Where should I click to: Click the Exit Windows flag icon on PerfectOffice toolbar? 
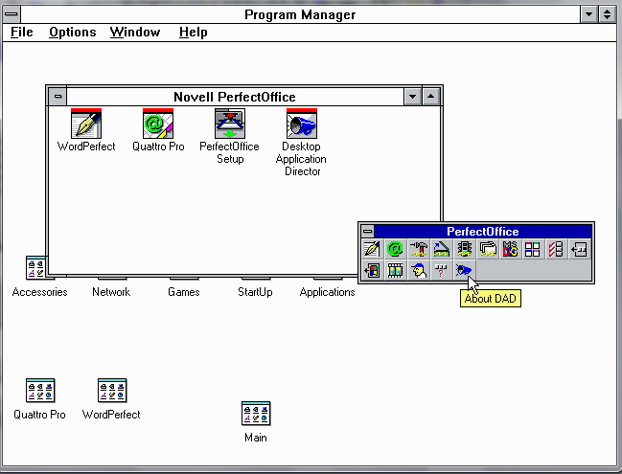tap(372, 271)
